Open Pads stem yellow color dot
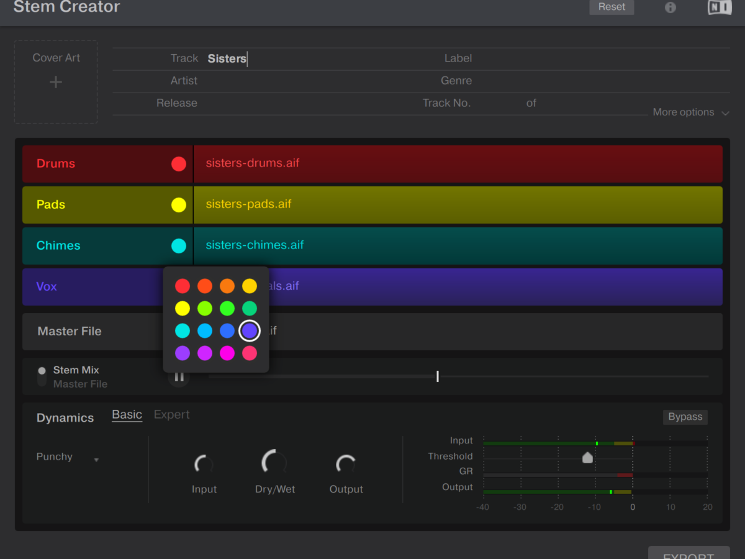This screenshot has height=559, width=745. click(179, 205)
